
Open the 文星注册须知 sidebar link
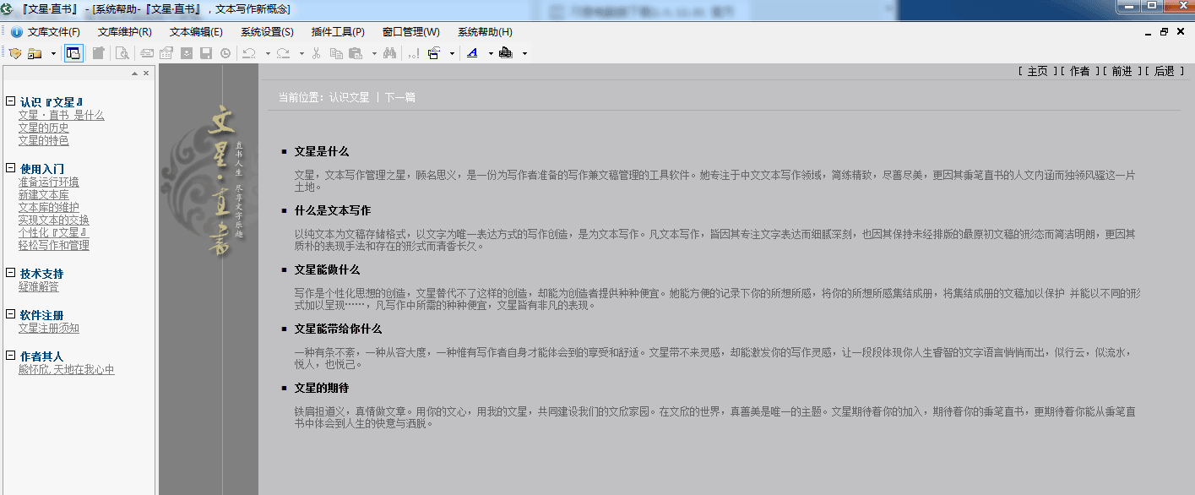(49, 328)
